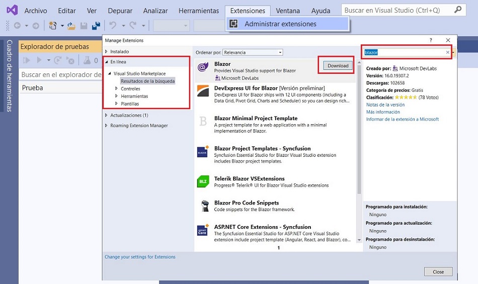
Task: Click the ASP.NET Core Extensions Syncfusion icon
Action: pyautogui.click(x=203, y=230)
